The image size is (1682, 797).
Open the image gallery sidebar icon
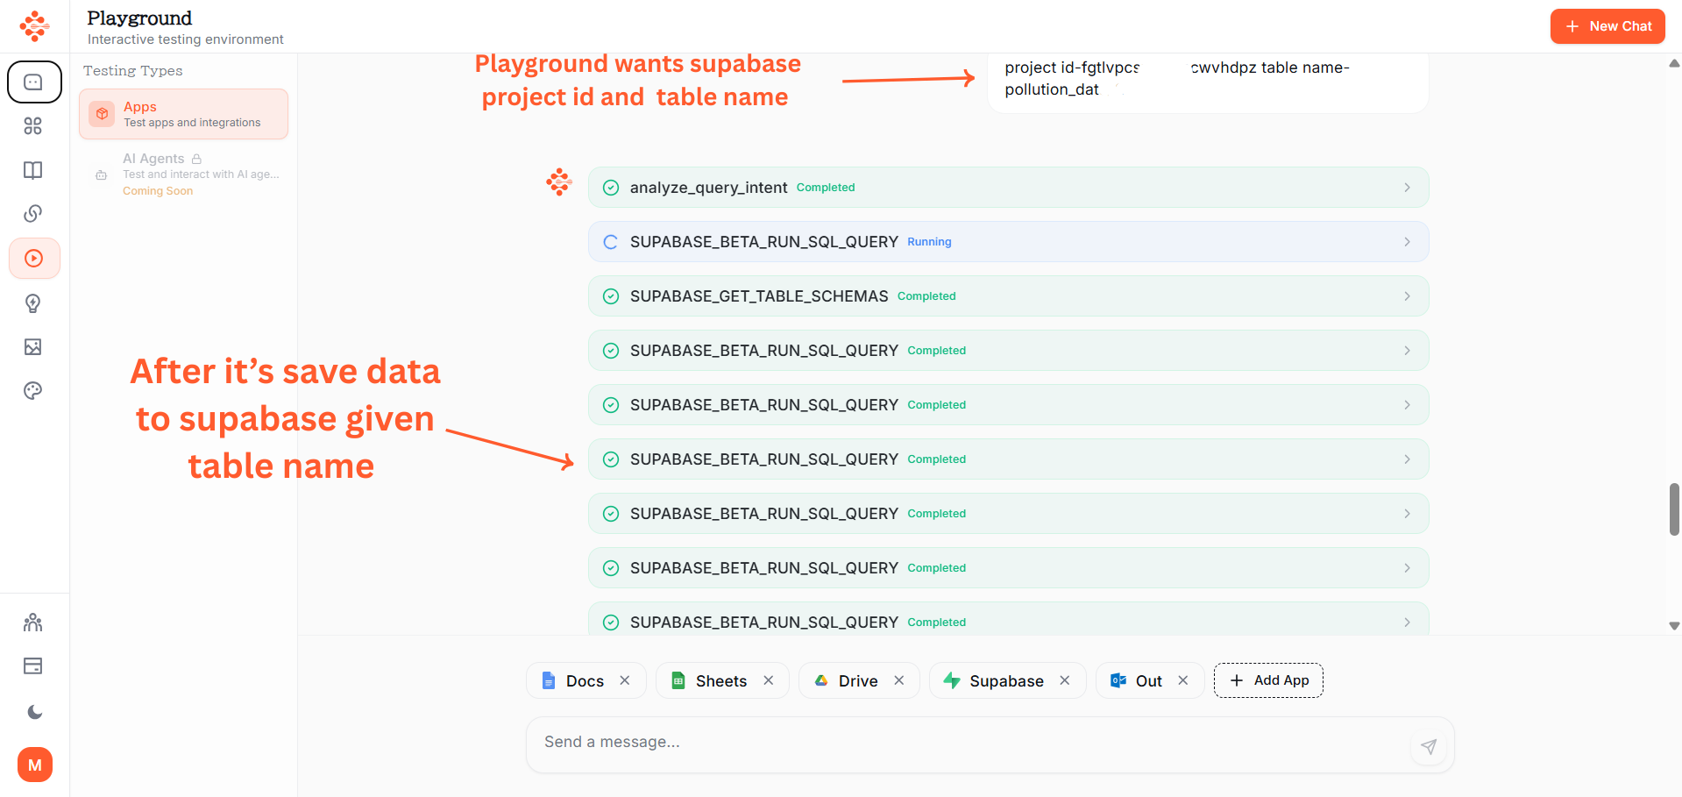click(33, 347)
